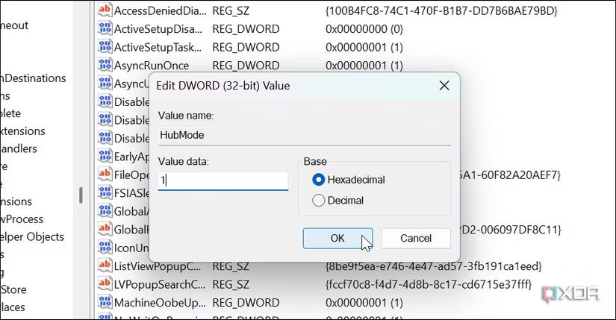
Task: Click the ListViewPopupC string value icon
Action: (x=105, y=266)
